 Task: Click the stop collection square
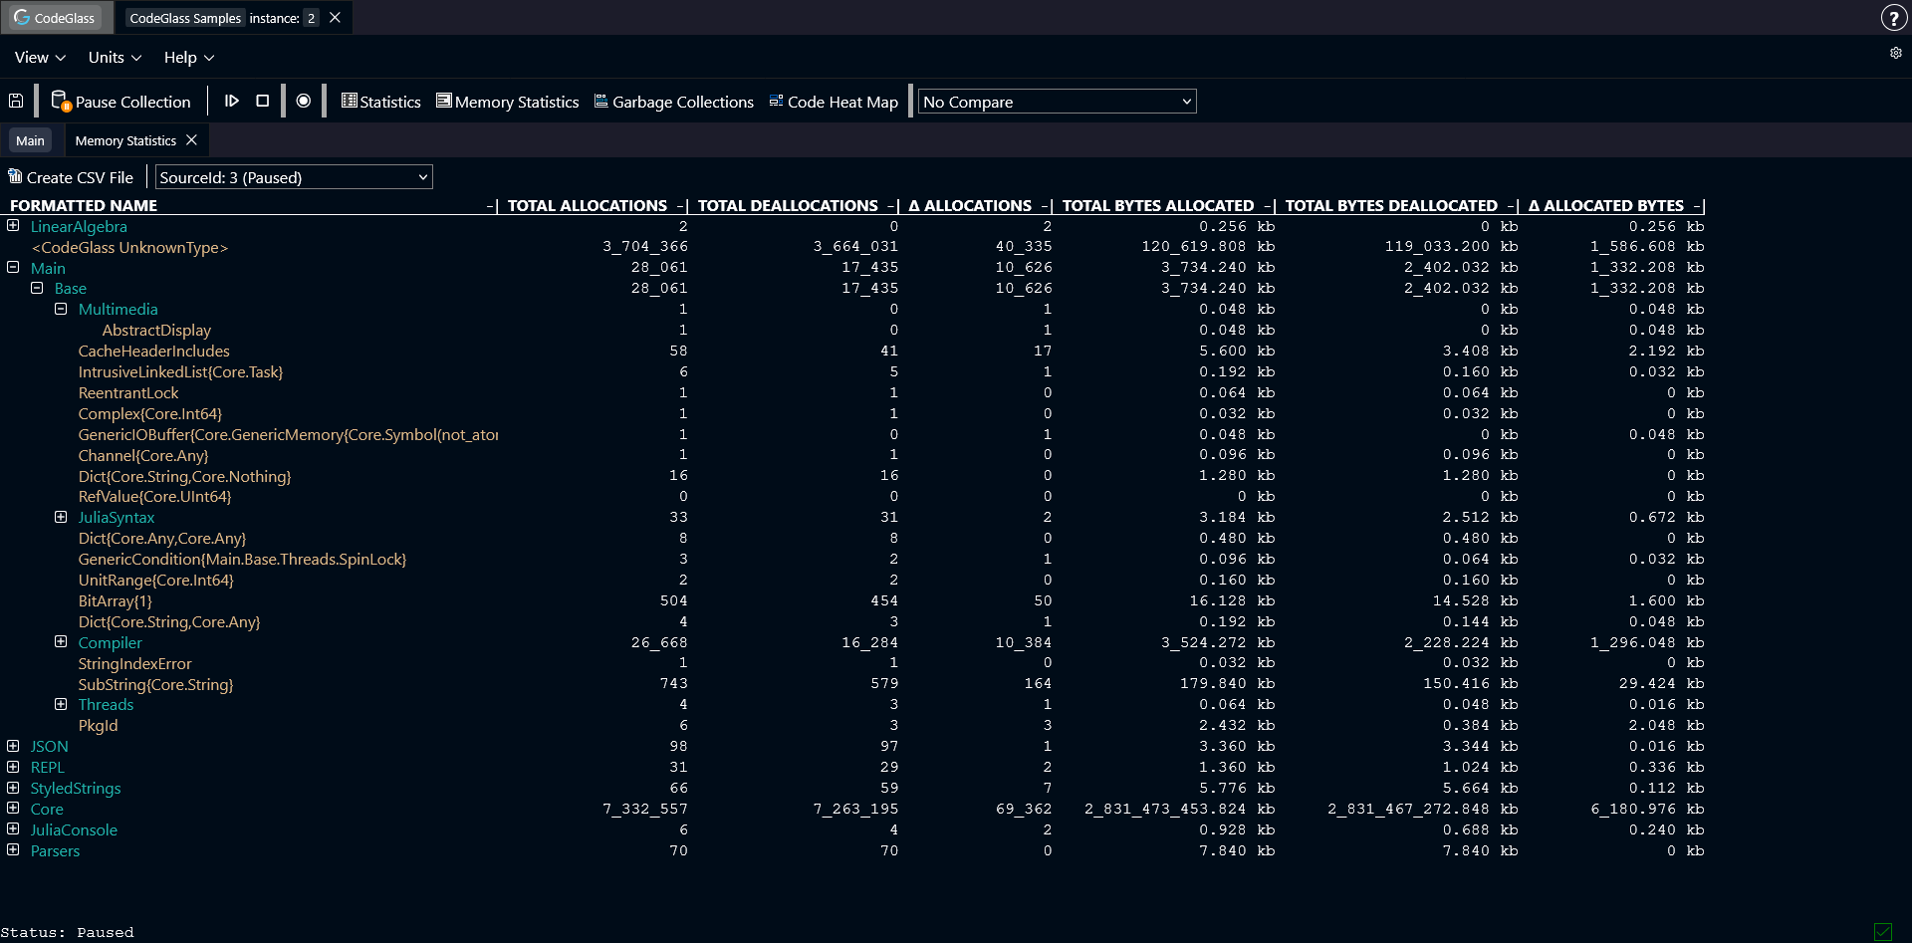[x=262, y=101]
